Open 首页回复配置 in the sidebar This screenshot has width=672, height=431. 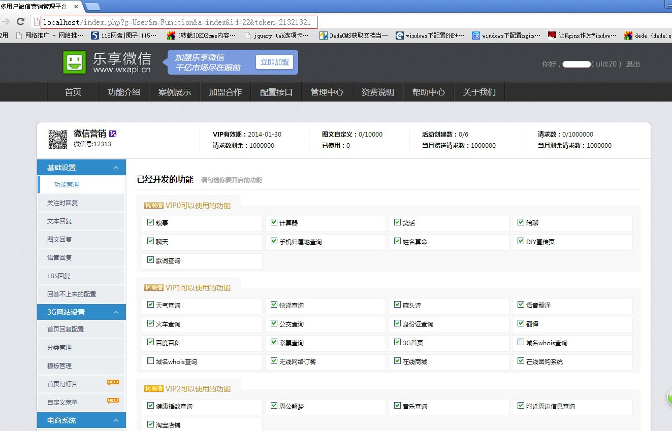coord(81,329)
